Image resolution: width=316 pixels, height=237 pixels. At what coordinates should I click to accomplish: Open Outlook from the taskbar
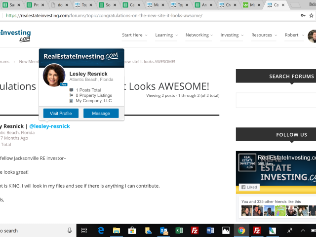click(163, 230)
